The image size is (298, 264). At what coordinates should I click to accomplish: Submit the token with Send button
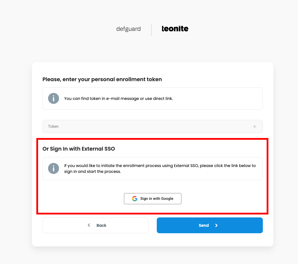tap(210, 225)
